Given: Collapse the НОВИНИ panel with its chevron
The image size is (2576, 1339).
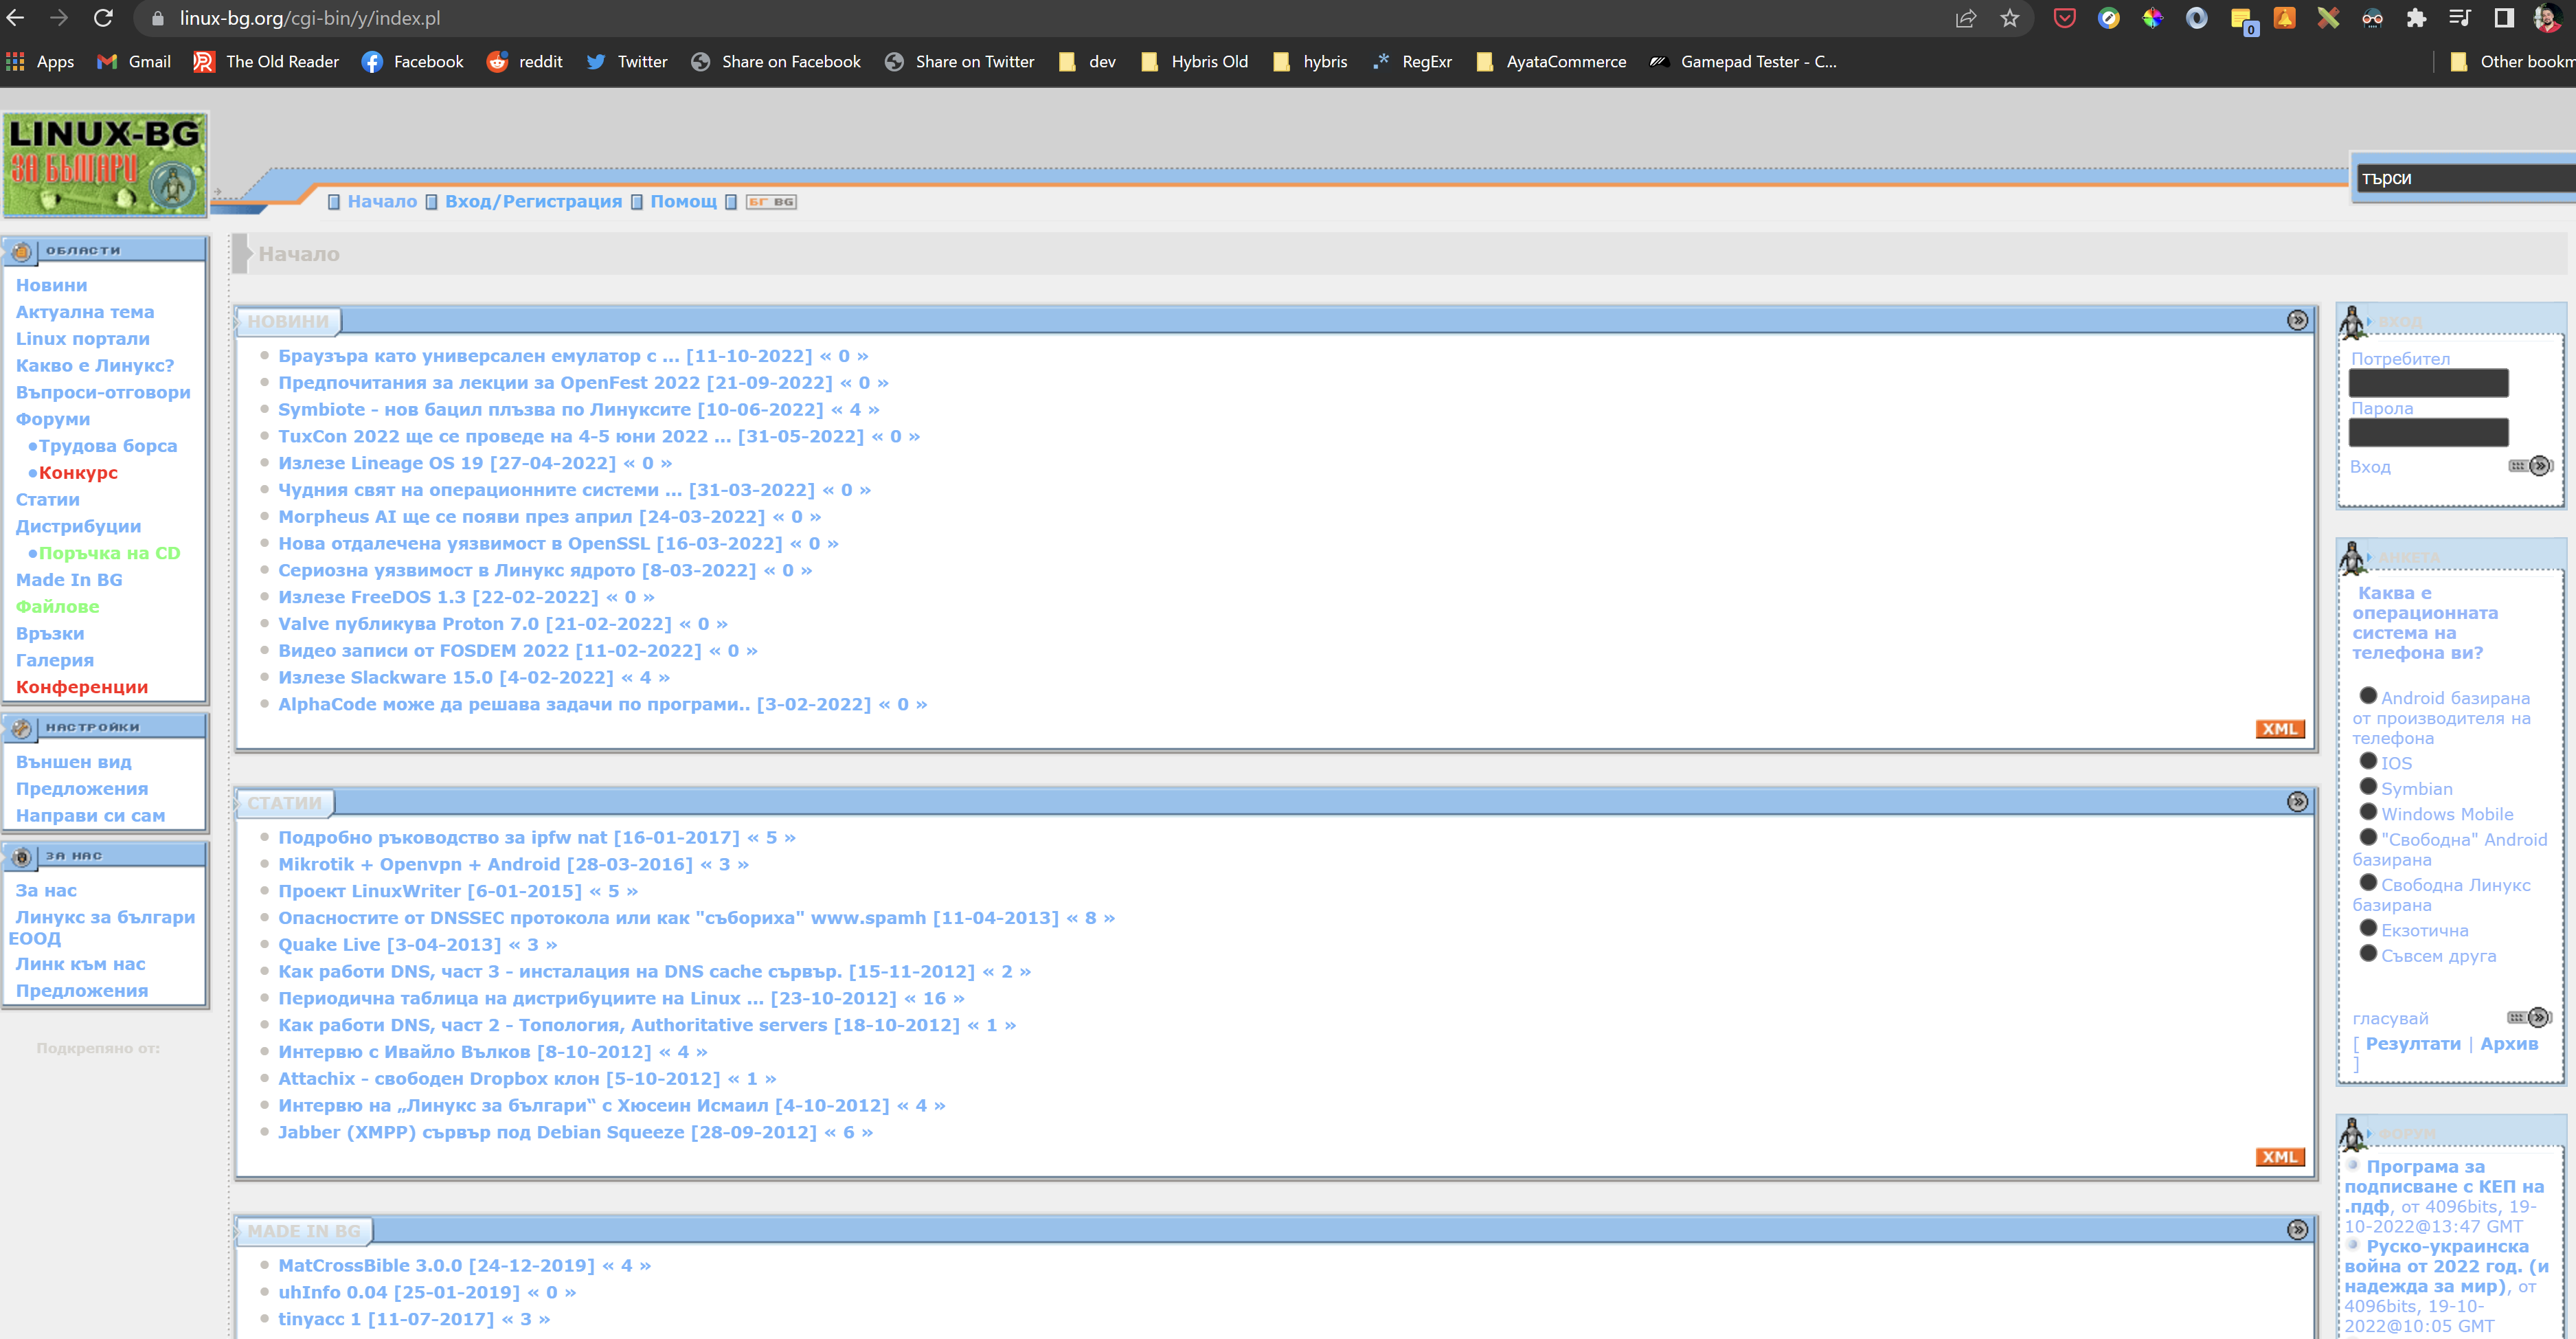Looking at the screenshot, I should point(2296,320).
